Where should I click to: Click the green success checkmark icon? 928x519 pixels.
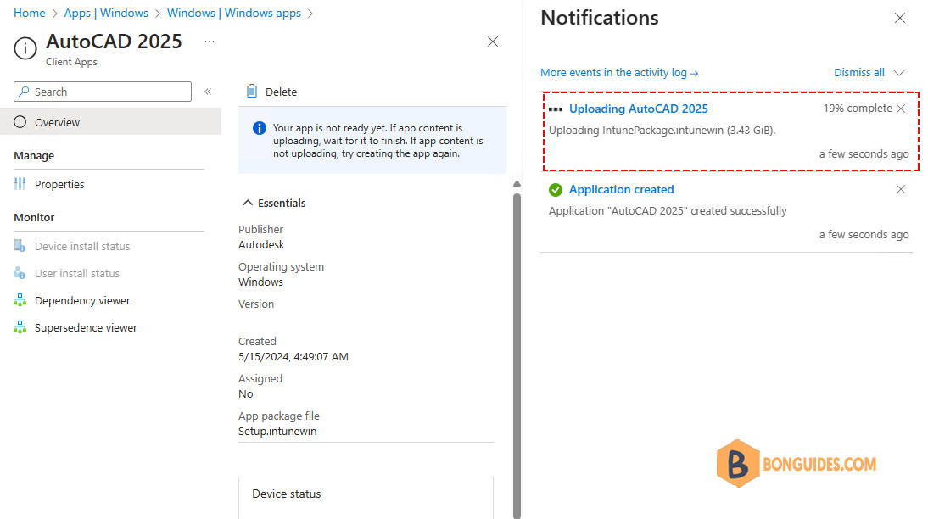click(555, 190)
